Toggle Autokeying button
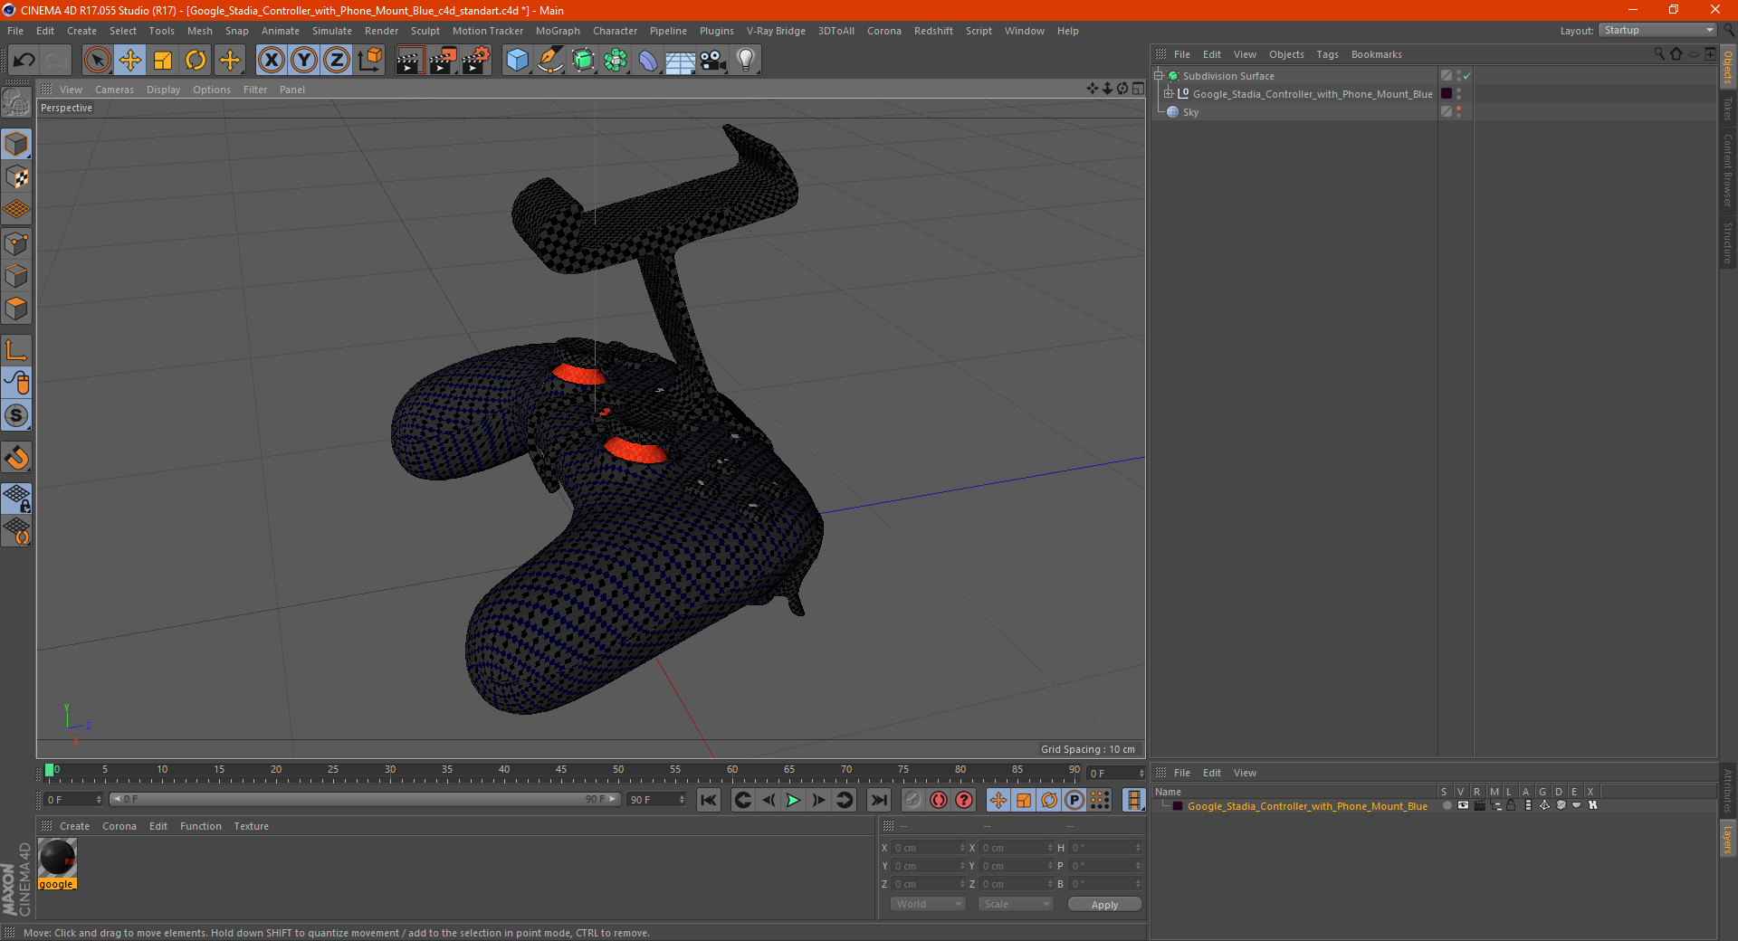The image size is (1738, 941). (x=939, y=800)
